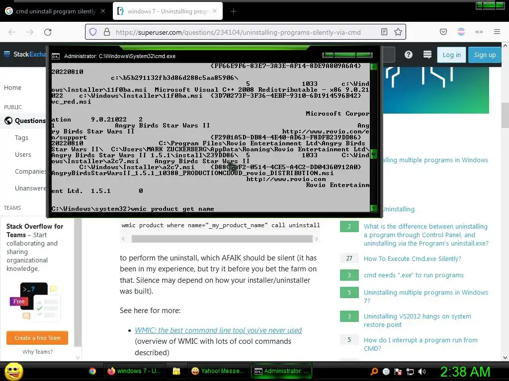Click the cmd window scroll up arrow
The image size is (509, 381).
point(373,67)
